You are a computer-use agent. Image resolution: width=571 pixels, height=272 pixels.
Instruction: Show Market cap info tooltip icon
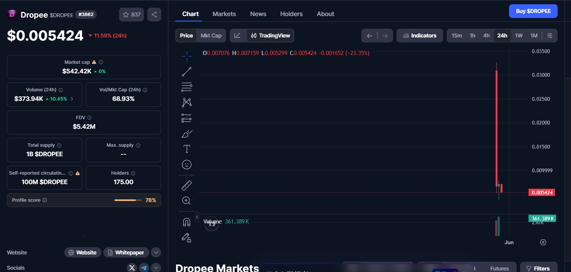pyautogui.click(x=101, y=62)
